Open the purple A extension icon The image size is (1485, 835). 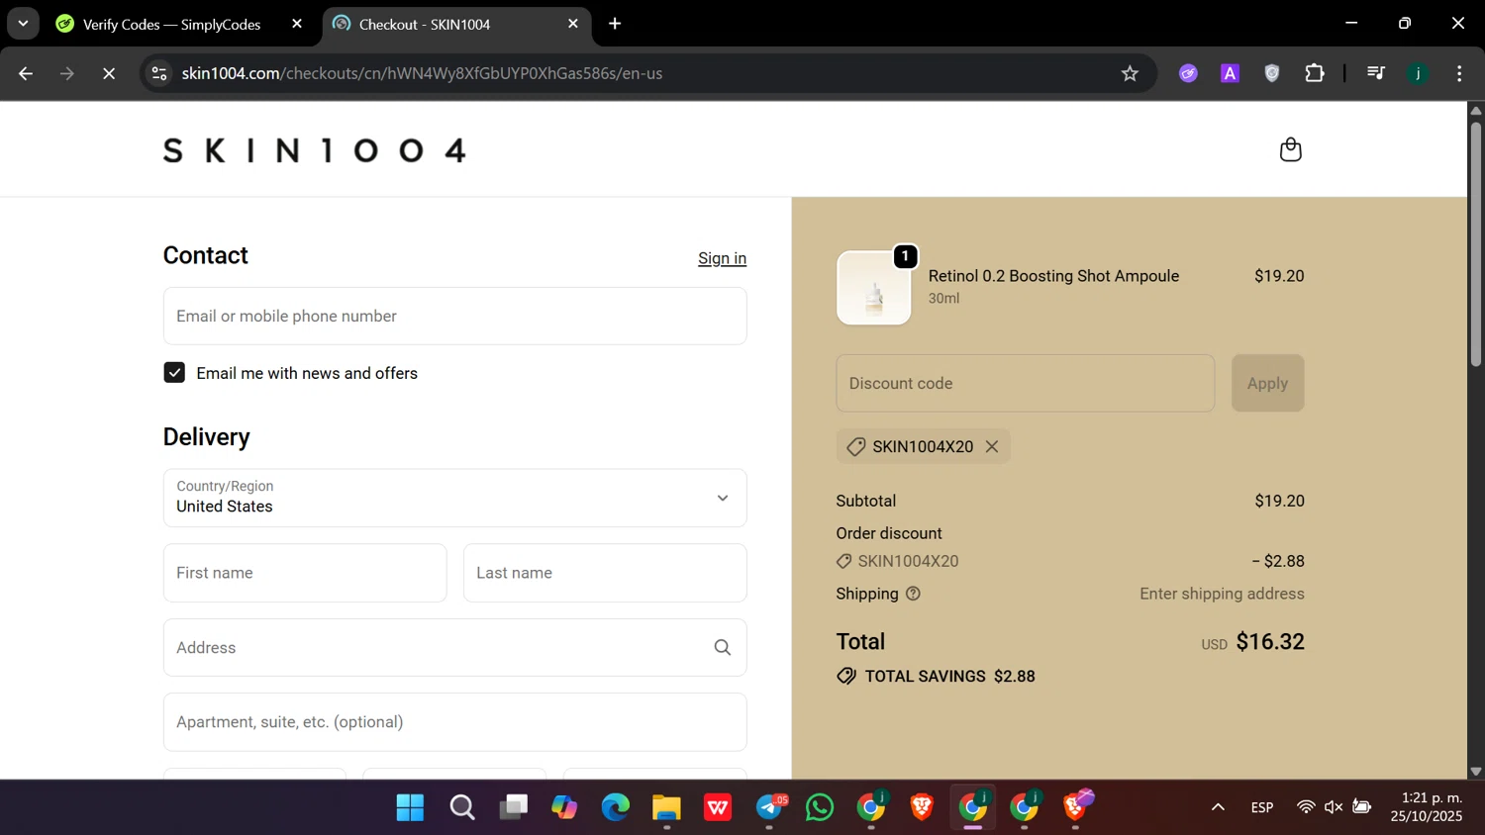pyautogui.click(x=1231, y=73)
